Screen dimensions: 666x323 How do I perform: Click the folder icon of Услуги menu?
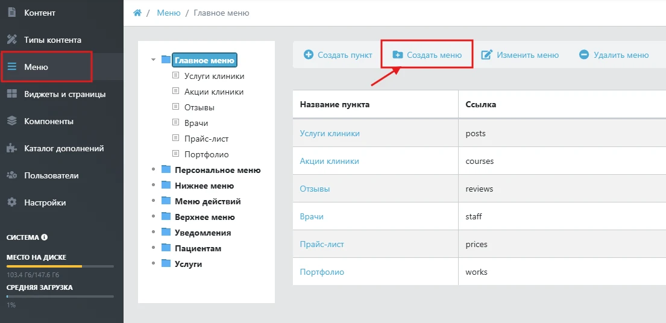[x=166, y=264]
